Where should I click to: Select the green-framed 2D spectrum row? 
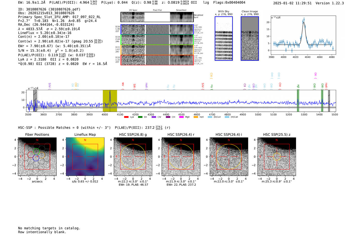(x=157, y=40)
